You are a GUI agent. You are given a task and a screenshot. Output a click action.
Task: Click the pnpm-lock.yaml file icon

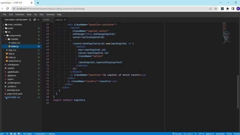click(6, 94)
